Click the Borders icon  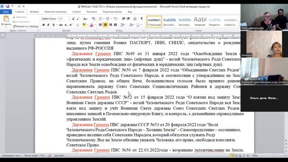coord(138,25)
